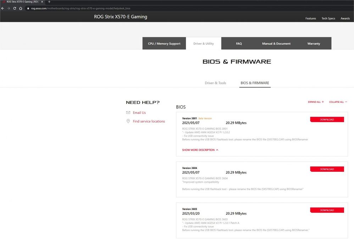354x241 pixels.
Task: Collapse all BIOS entries
Action: (x=338, y=102)
